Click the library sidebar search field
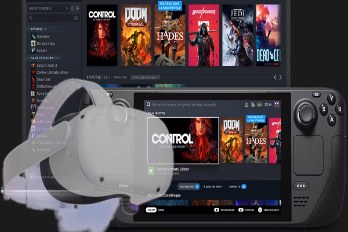This screenshot has height=232, width=348. (x=53, y=18)
